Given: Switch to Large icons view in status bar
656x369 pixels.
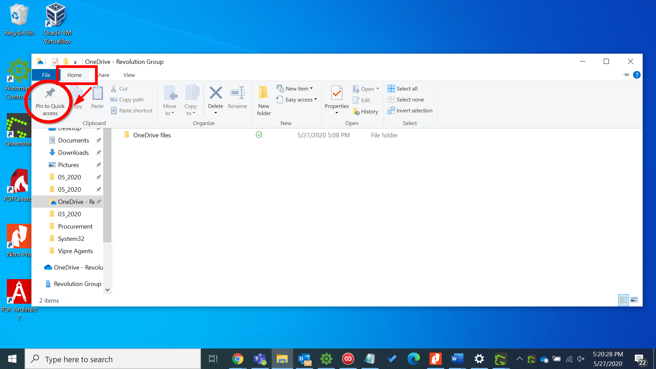Looking at the screenshot, I should point(634,300).
